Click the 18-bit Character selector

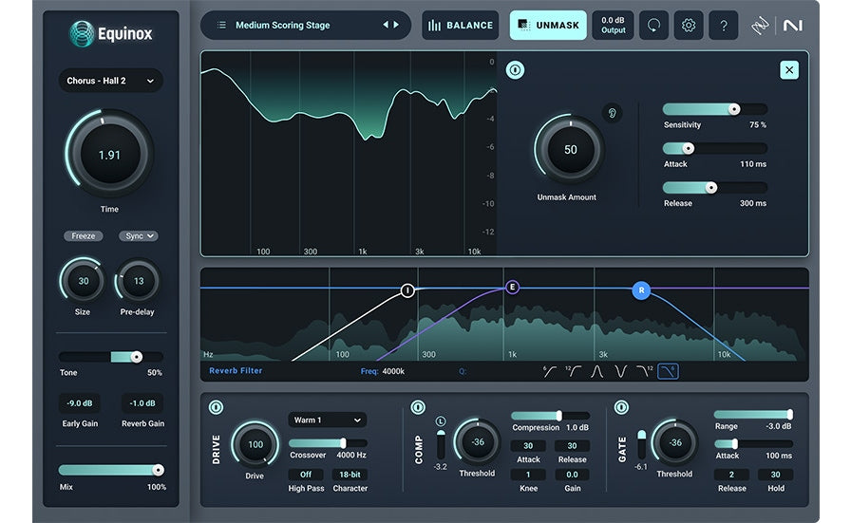(x=350, y=475)
